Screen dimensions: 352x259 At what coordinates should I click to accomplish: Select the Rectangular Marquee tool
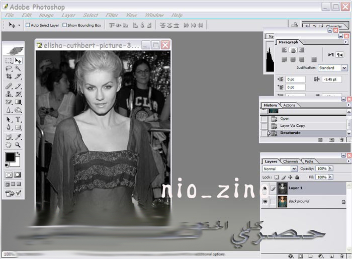pos(9,60)
